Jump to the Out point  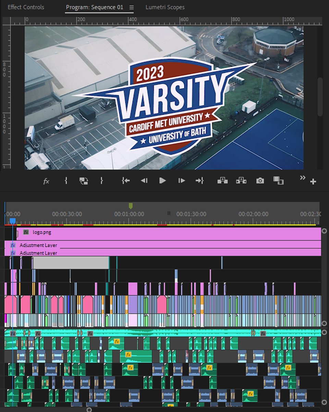[199, 180]
